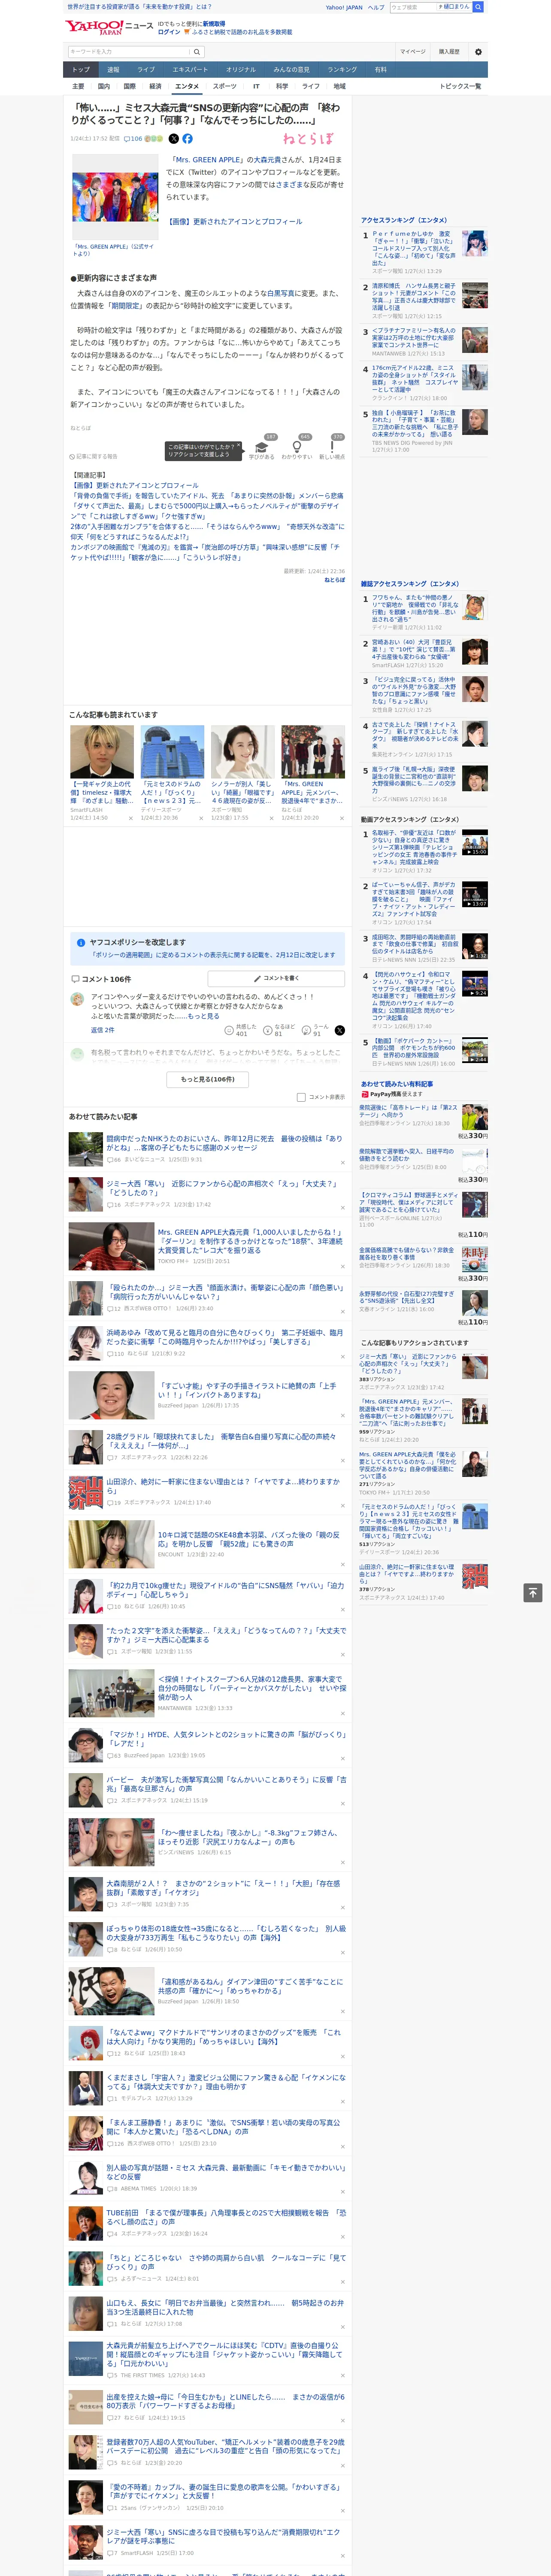The width and height of the screenshot is (551, 2576).
Task: Click the わかりやすい lightbulb reaction
Action: point(297,447)
